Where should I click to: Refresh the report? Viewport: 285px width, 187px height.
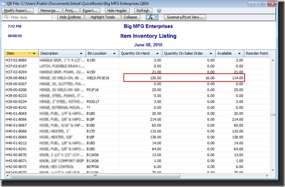coord(143,11)
